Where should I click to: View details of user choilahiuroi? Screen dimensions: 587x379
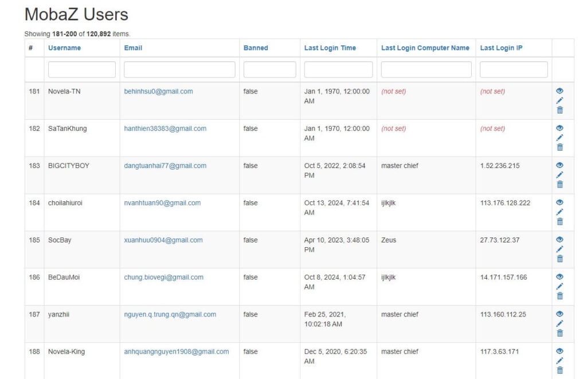click(559, 202)
